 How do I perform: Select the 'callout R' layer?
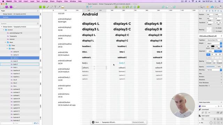coord(20,52)
